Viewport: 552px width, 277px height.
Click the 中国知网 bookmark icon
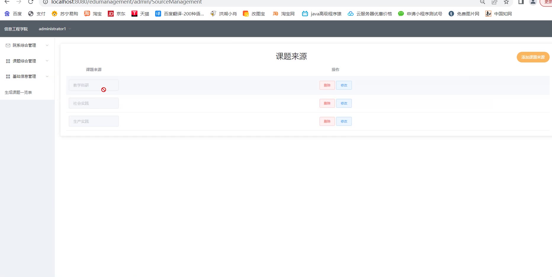(488, 14)
